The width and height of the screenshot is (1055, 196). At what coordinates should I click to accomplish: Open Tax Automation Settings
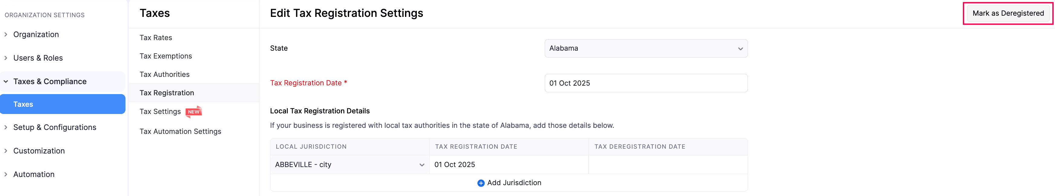[x=180, y=131]
